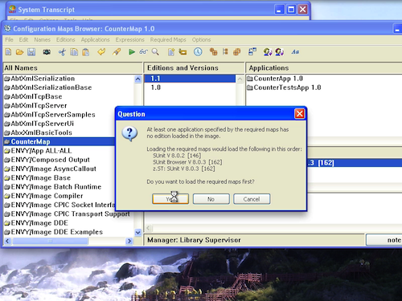This screenshot has width=402, height=301.
Task: Click the orange rocket-shaped toolbar icon
Action: (x=117, y=51)
